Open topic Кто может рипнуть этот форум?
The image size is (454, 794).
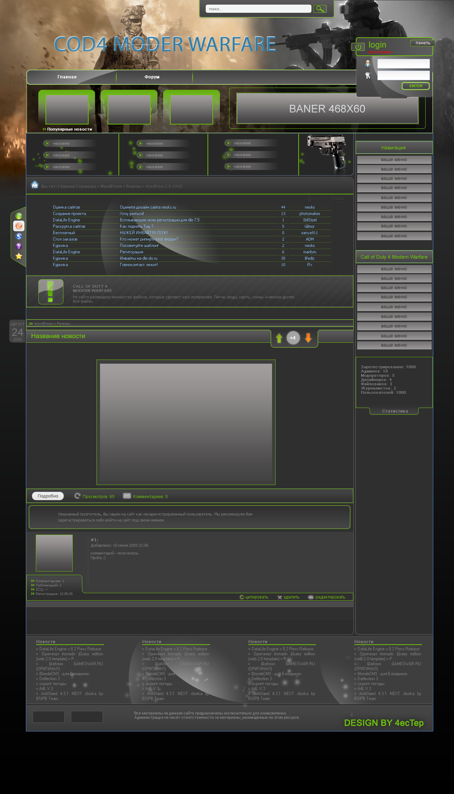(x=149, y=239)
